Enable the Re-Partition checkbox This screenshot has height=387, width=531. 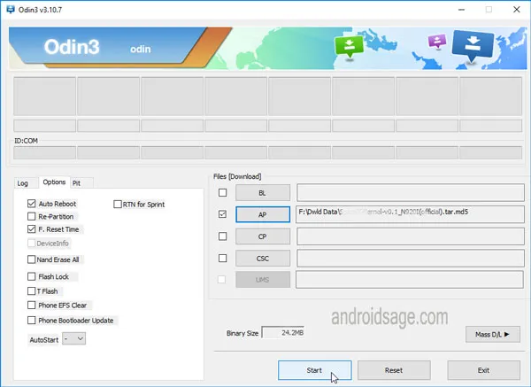[32, 216]
